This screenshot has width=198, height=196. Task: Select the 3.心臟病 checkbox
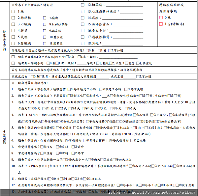[13, 24]
